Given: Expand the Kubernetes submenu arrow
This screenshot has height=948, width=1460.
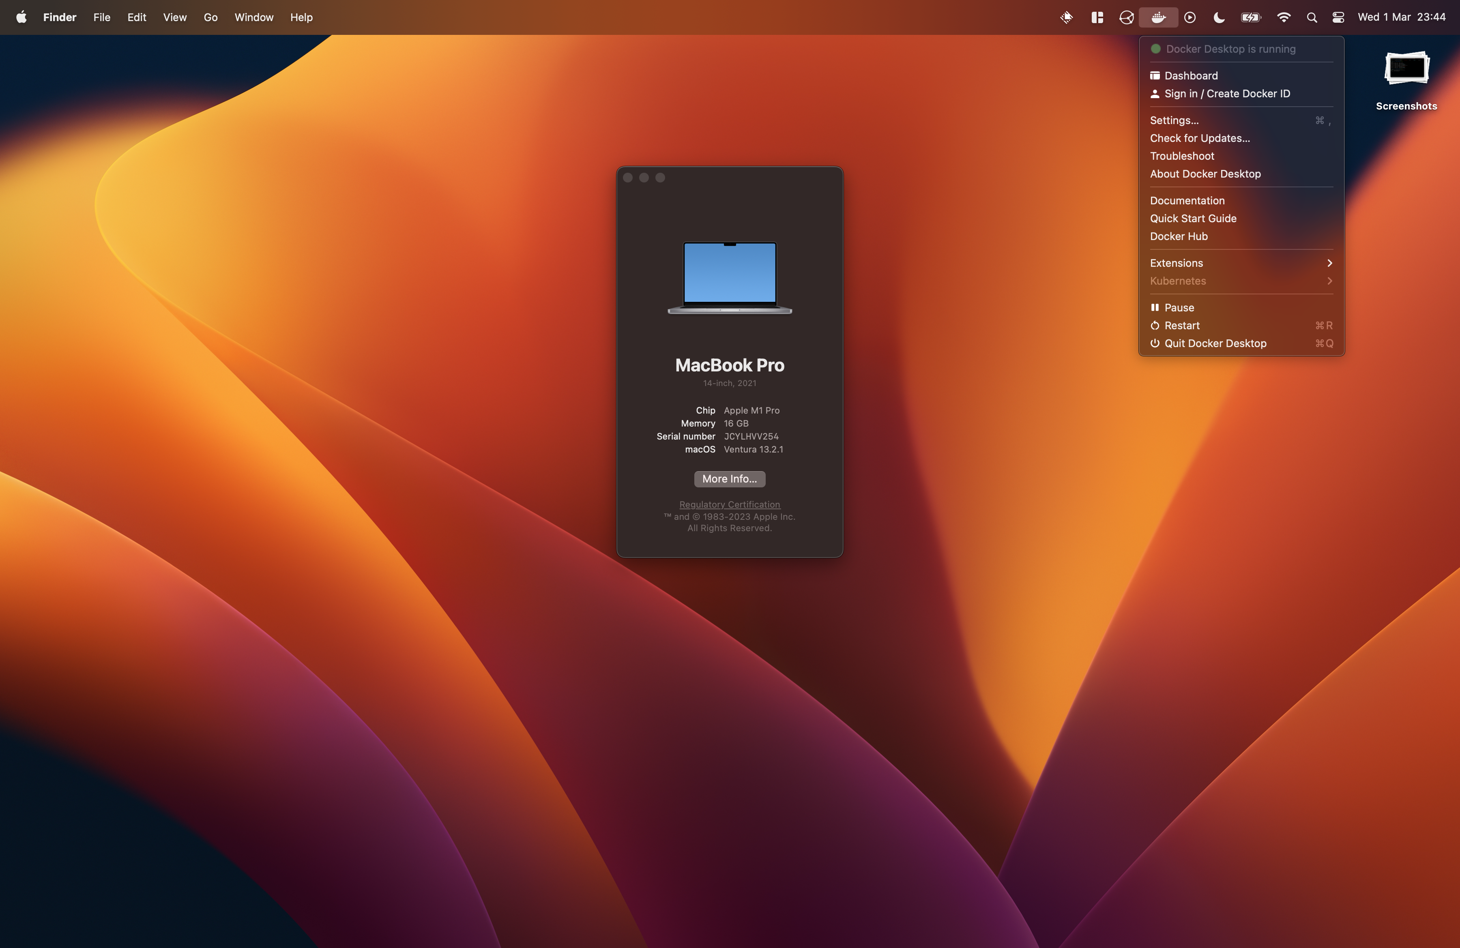Looking at the screenshot, I should click(x=1329, y=281).
